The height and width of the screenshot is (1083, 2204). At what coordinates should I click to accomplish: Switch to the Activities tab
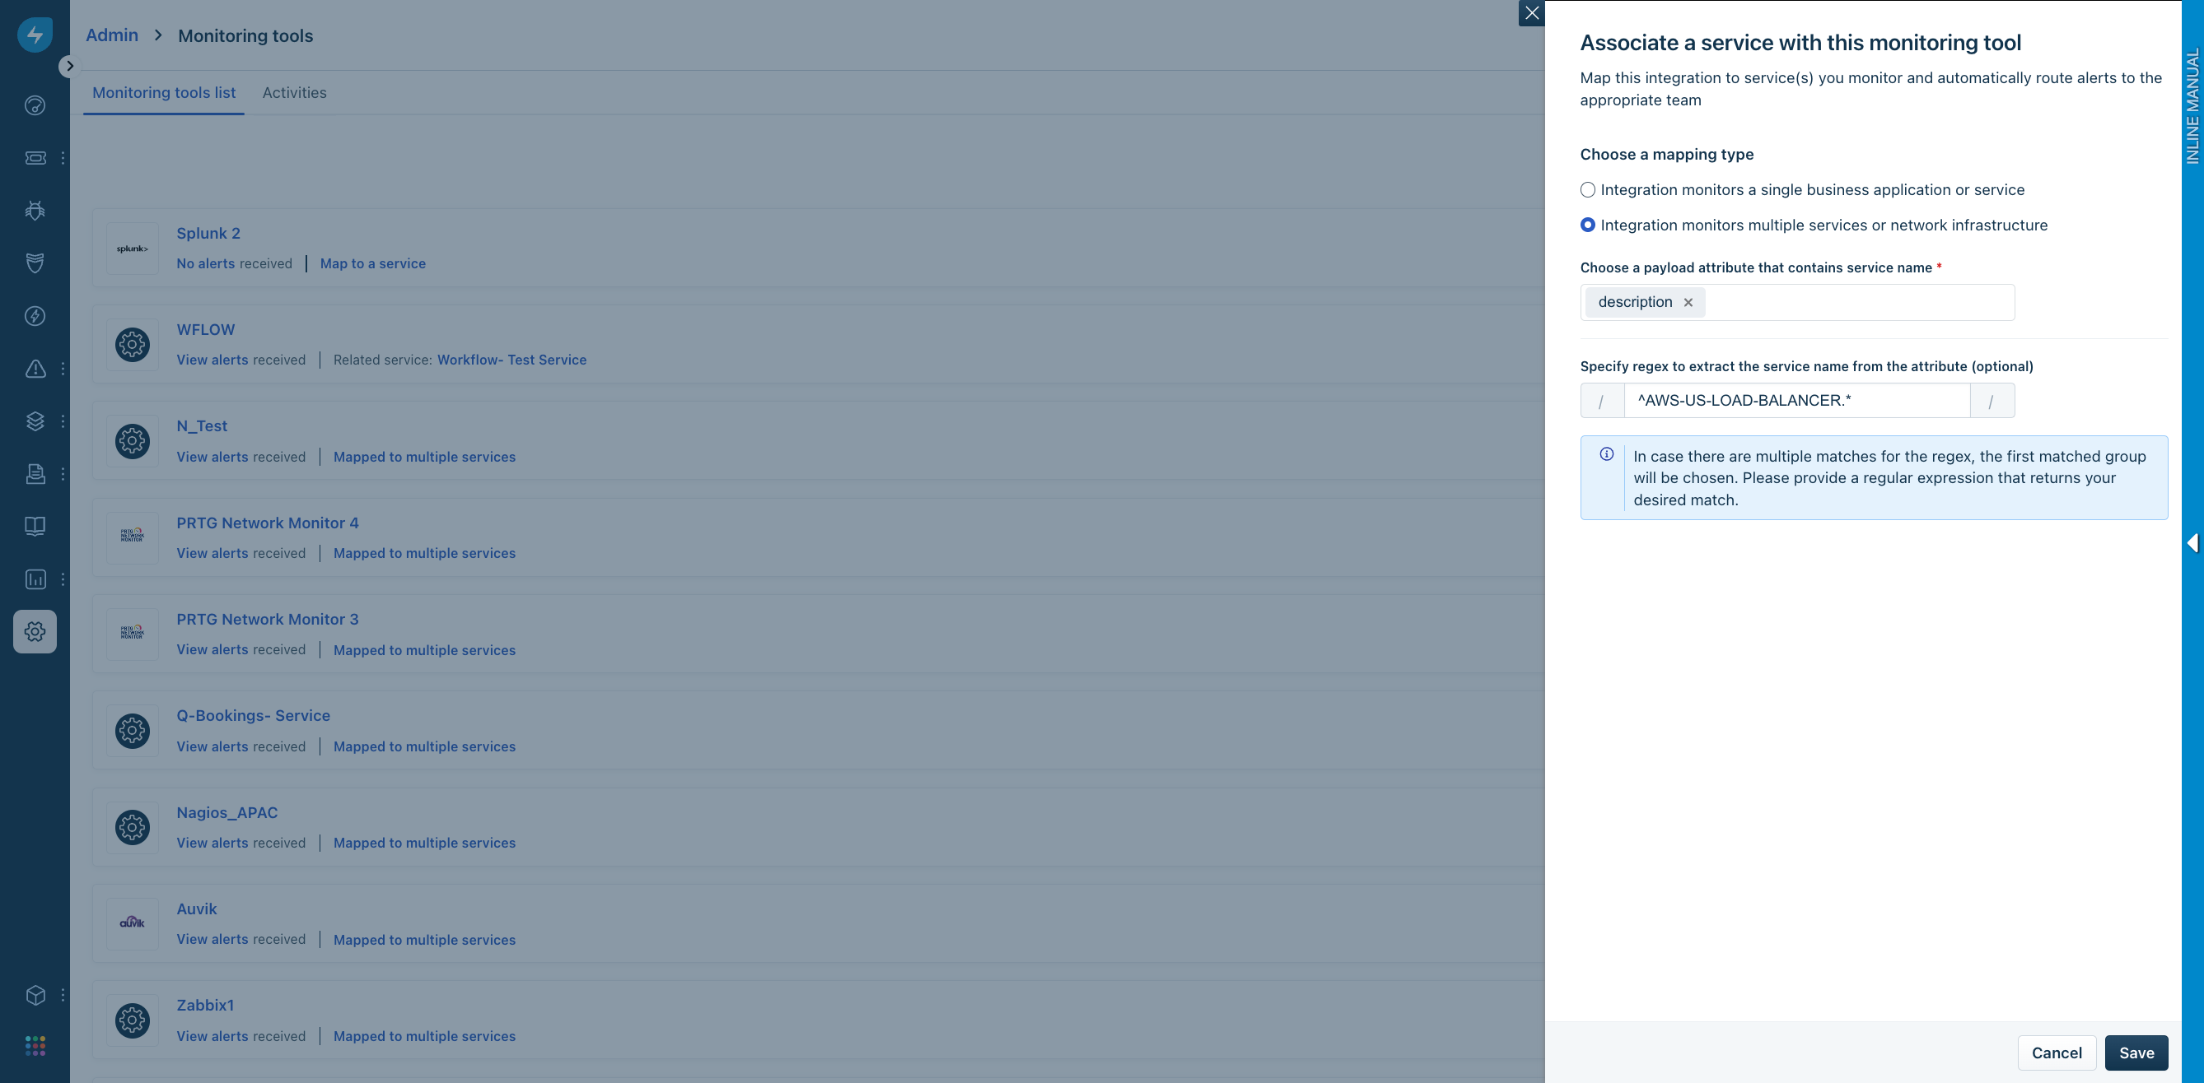tap(294, 93)
